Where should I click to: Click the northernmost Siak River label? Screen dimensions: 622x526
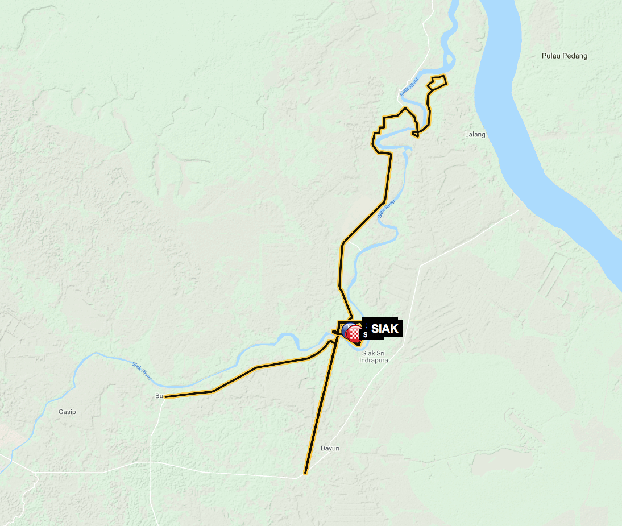pos(409,87)
